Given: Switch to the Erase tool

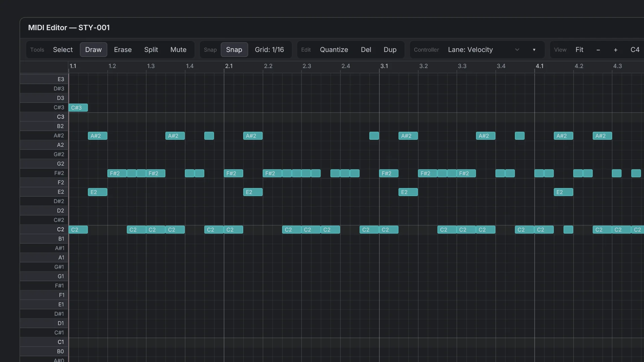Looking at the screenshot, I should click(123, 50).
